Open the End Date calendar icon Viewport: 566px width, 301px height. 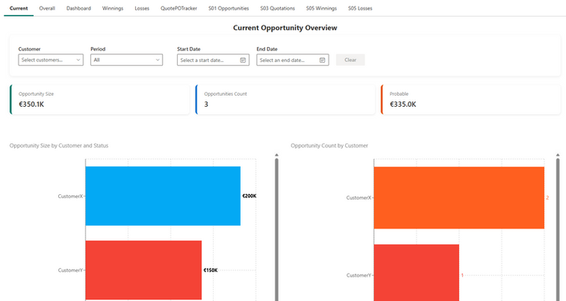322,61
